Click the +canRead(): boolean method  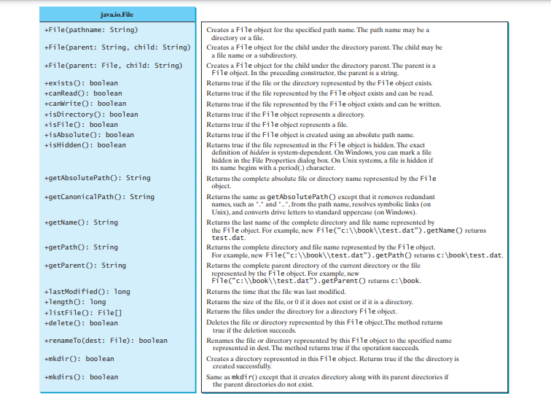pos(83,93)
